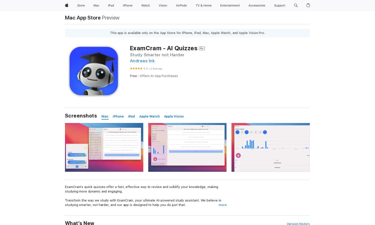Click the 'Transform the way we study' paragraph

click(x=143, y=203)
